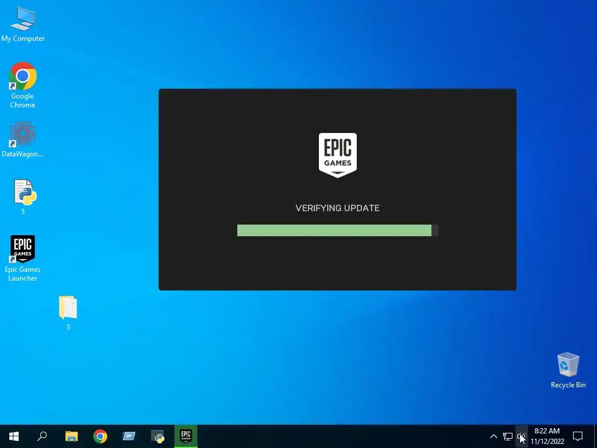Select the Recycle Bin icon

[568, 370]
